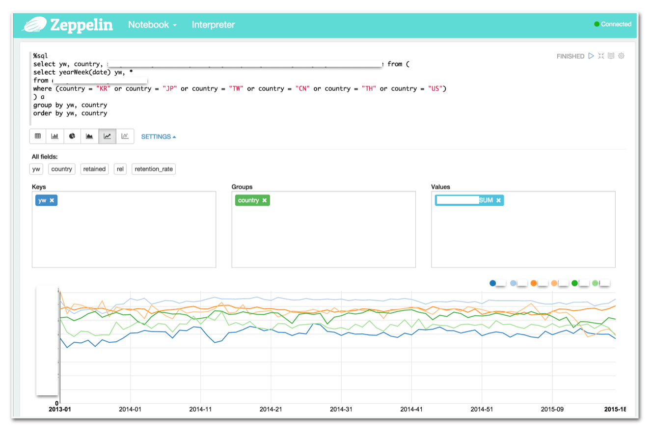Toggle visibility of the dark blue series
Screen dimensions: 652x440
(492, 283)
